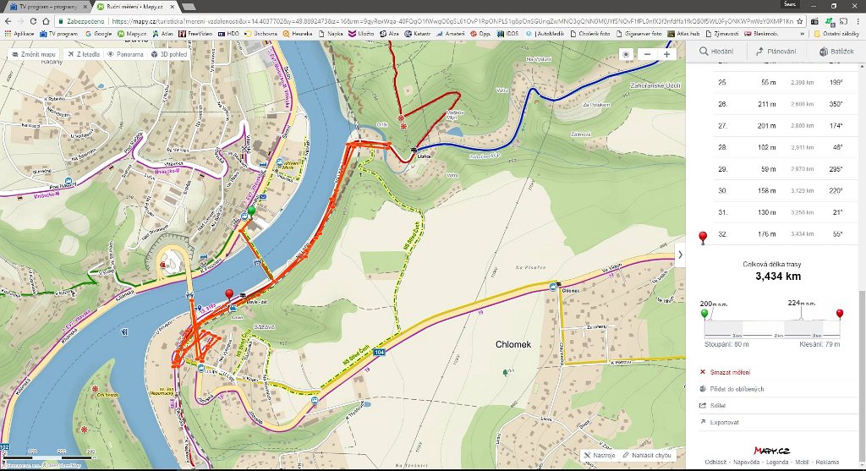Activate the 3D pohled view

pyautogui.click(x=169, y=55)
